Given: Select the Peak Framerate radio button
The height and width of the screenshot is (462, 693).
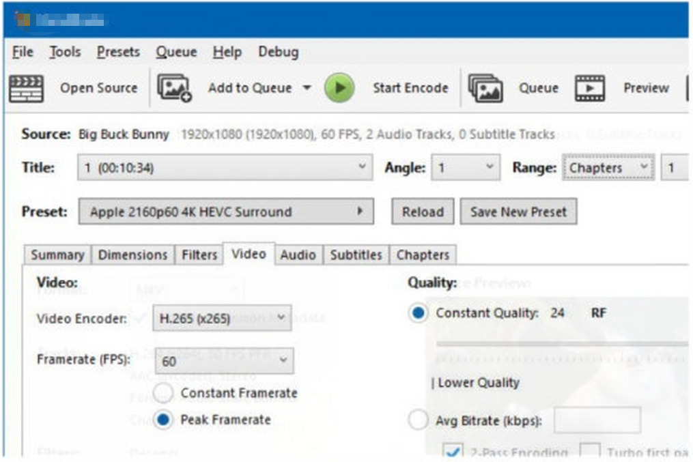Looking at the screenshot, I should pyautogui.click(x=164, y=420).
